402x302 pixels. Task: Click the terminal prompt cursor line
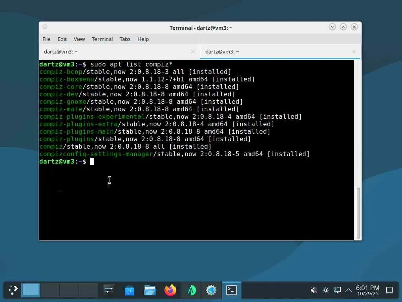[x=67, y=161]
